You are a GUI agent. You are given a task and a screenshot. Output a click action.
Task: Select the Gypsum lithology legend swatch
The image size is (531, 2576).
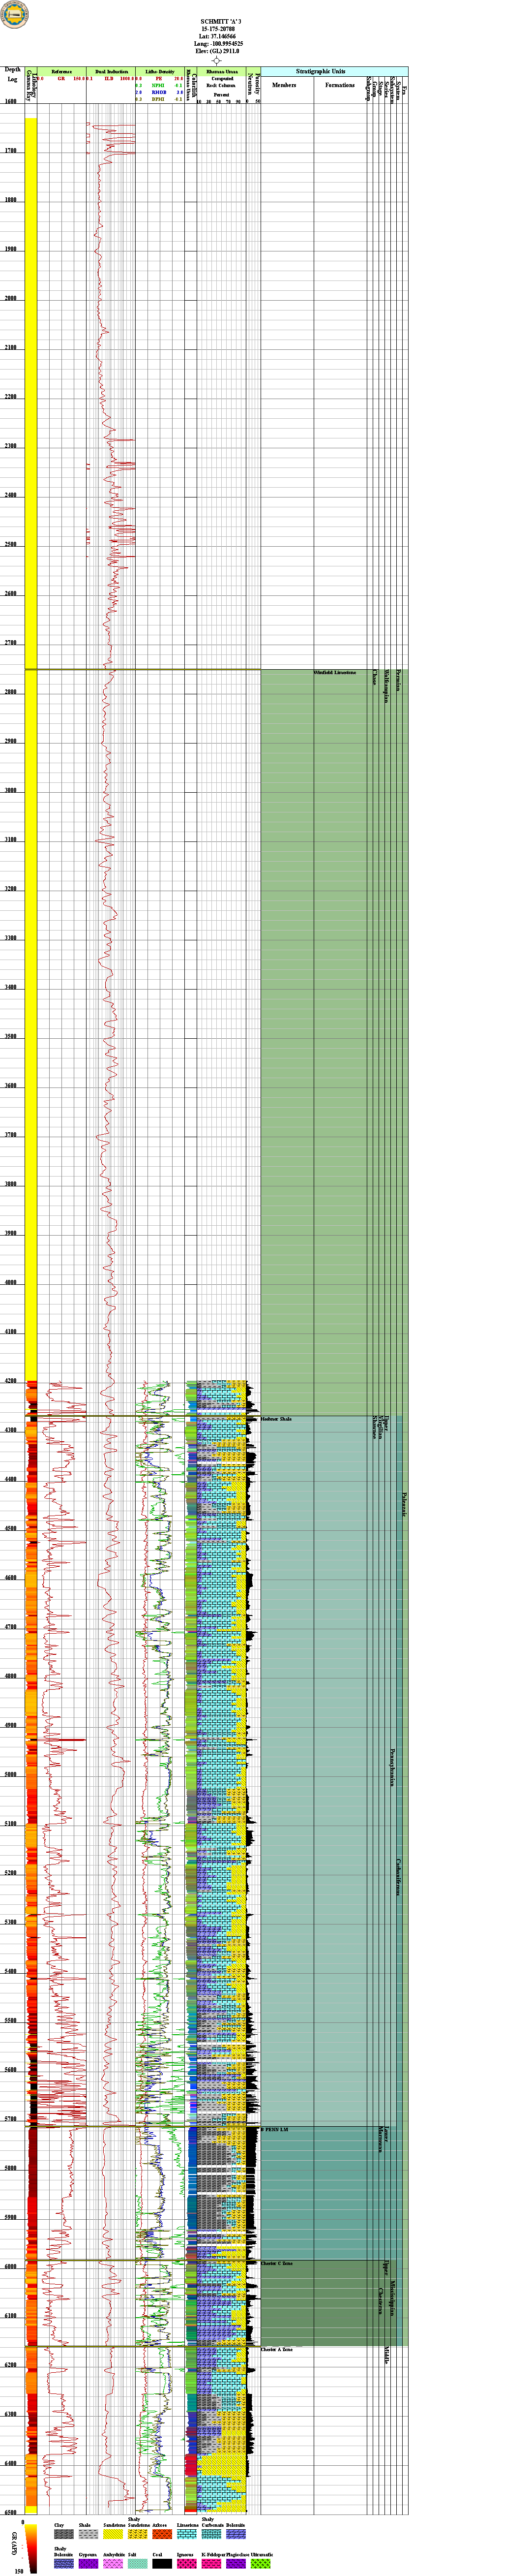point(87,2563)
